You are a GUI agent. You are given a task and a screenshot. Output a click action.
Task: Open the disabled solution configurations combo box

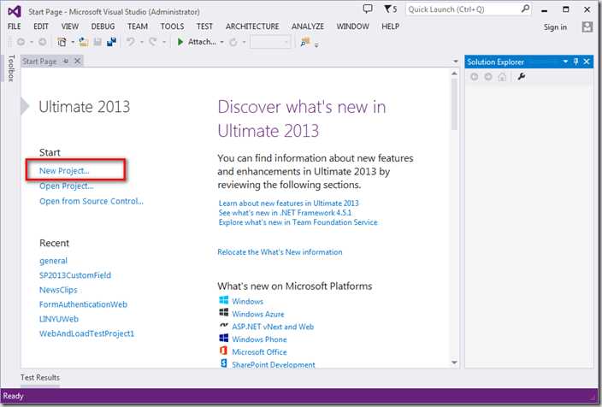270,42
